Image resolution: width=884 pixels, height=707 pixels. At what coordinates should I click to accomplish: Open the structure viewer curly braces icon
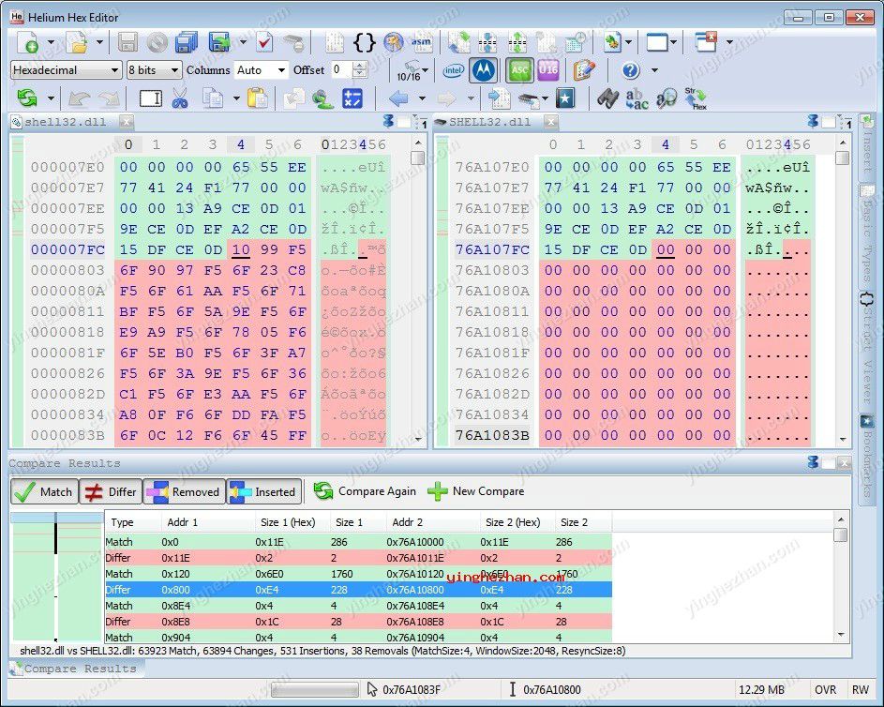[364, 42]
